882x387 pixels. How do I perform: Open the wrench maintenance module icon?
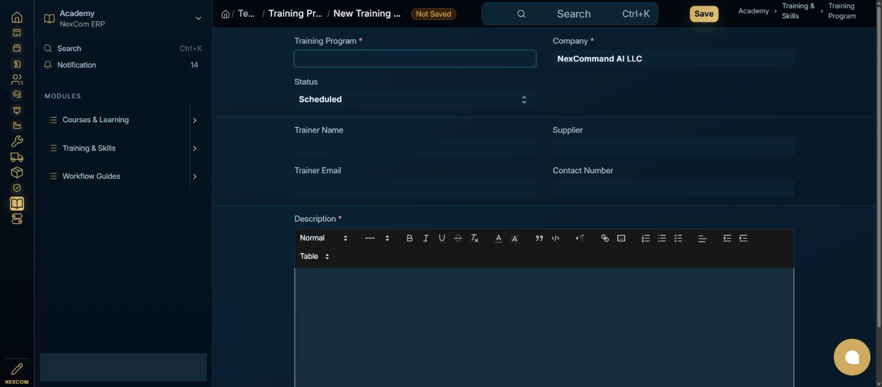(17, 141)
